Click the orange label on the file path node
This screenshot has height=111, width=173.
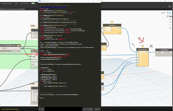(x=18, y=46)
